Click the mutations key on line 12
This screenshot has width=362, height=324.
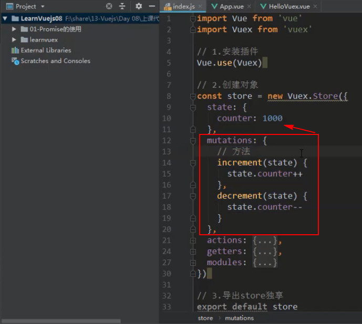(229, 141)
